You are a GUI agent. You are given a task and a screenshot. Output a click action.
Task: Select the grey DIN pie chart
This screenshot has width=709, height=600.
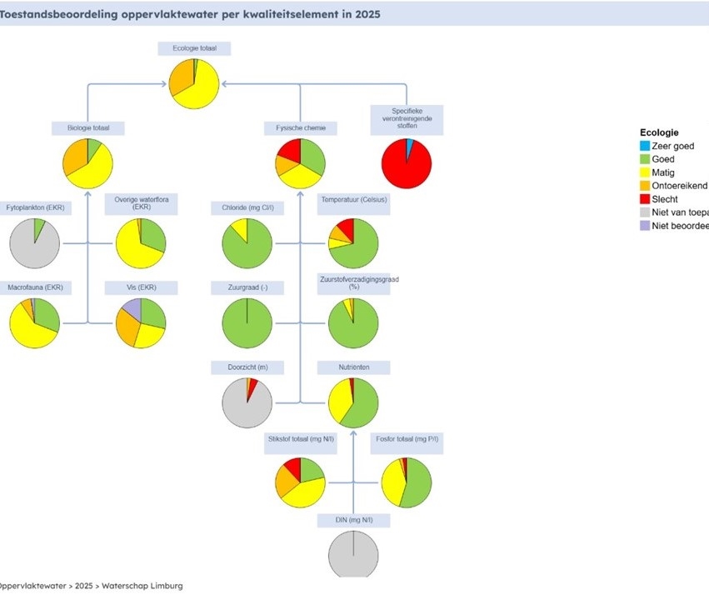(x=353, y=556)
